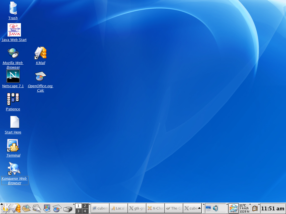Open the Klipper clipboard icon
Viewport: 286px width, 214px height.
point(255,208)
